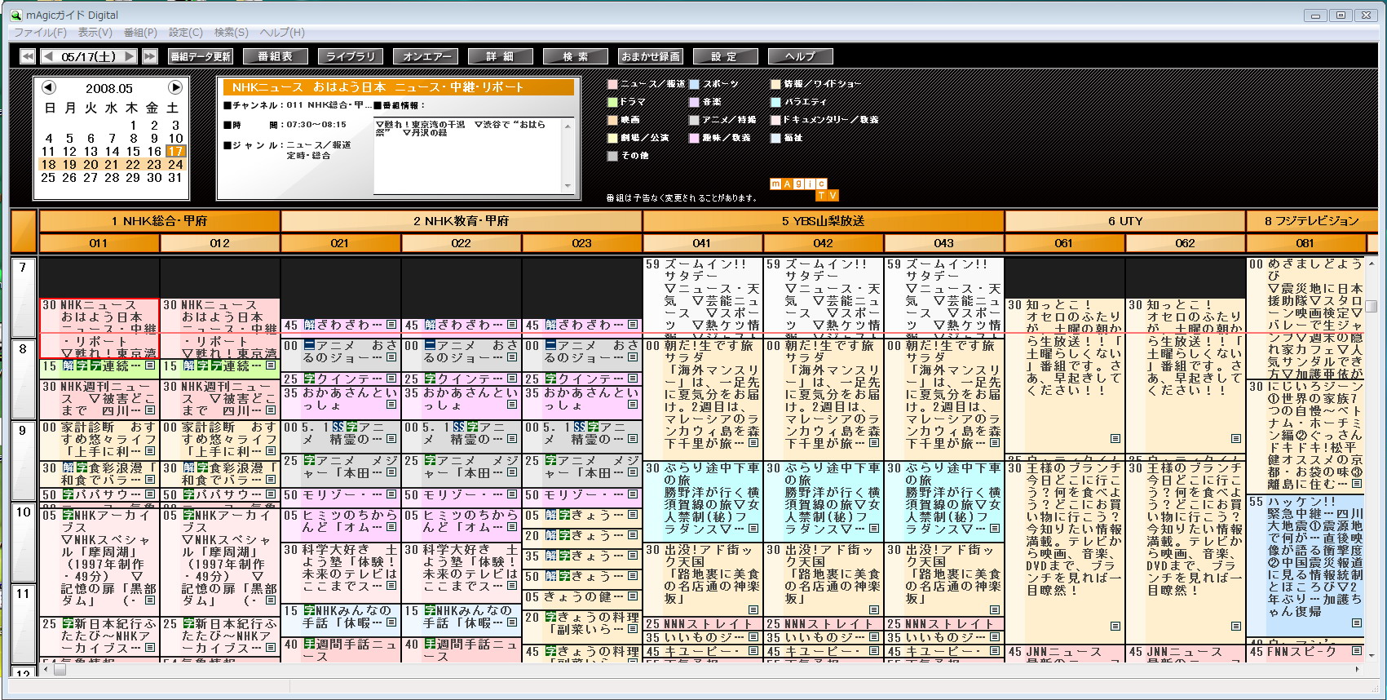Screen dimensions: 1387x700
Task: Click the program grid vertical scrollbar thumb
Action: 1372,306
